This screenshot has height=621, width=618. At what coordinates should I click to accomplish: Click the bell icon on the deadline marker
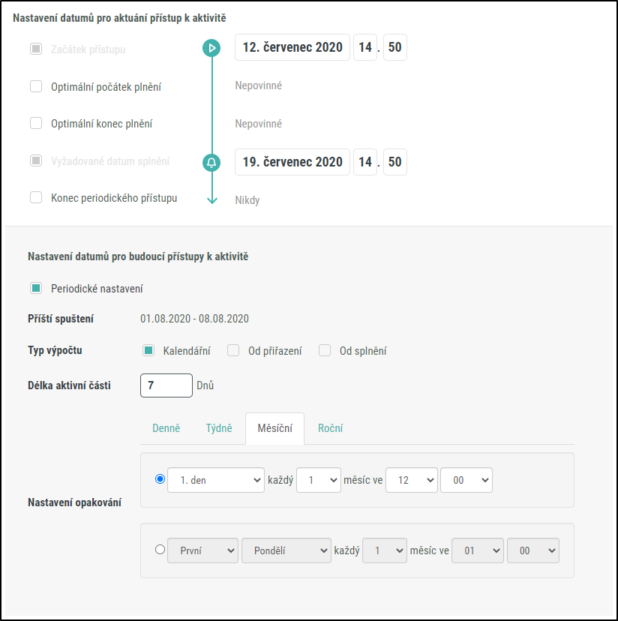pyautogui.click(x=212, y=162)
